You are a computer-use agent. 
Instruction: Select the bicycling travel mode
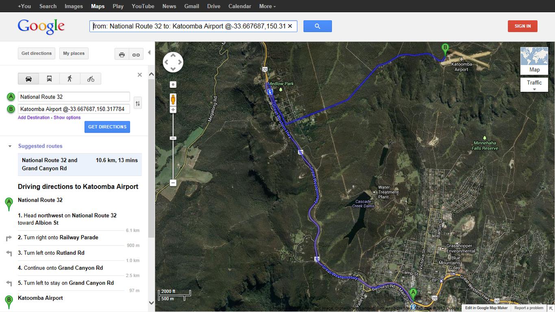(x=91, y=79)
